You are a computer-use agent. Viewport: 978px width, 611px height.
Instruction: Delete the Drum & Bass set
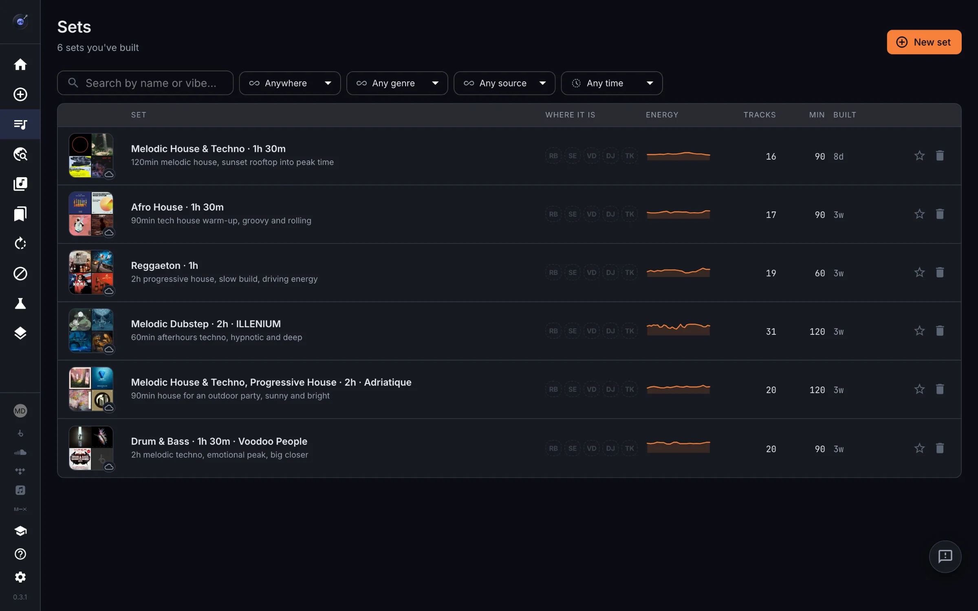coord(940,448)
